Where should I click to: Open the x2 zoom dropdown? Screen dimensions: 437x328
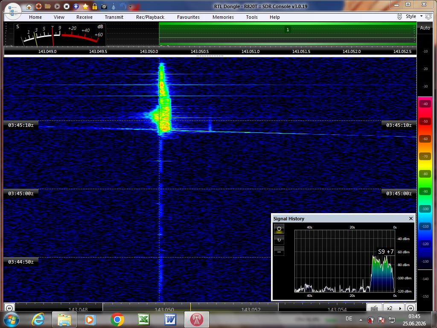click(394, 308)
